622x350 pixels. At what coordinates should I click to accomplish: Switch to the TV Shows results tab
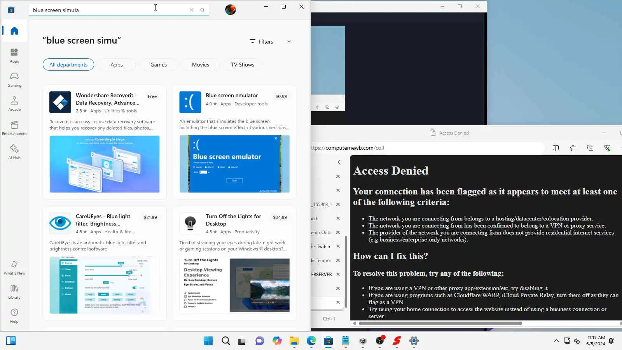[x=243, y=65]
